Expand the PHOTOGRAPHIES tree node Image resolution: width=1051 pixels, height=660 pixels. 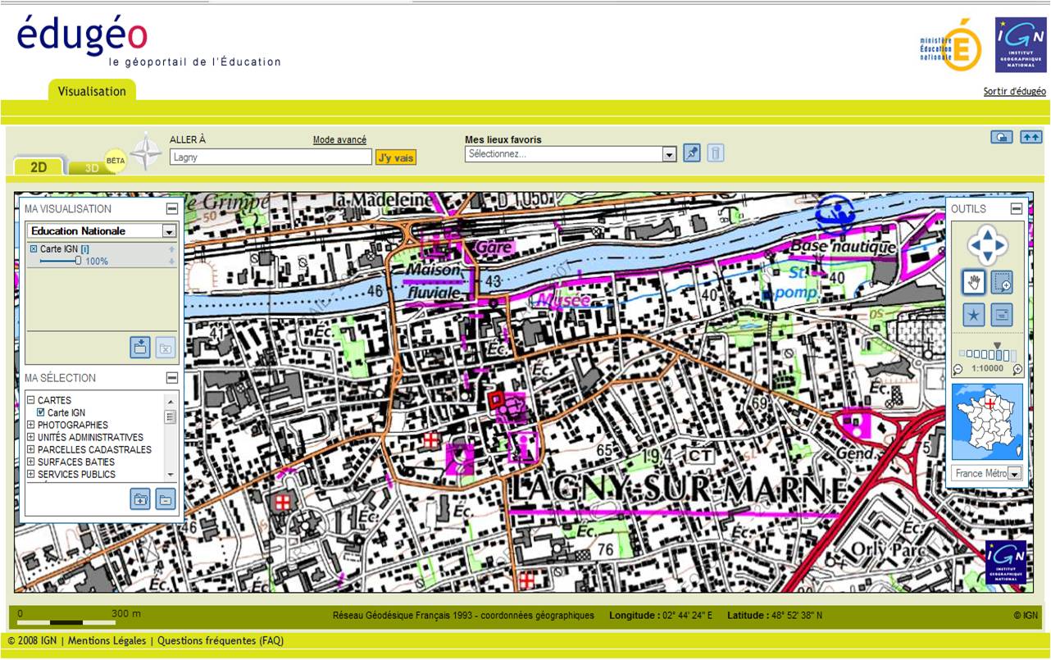click(30, 426)
